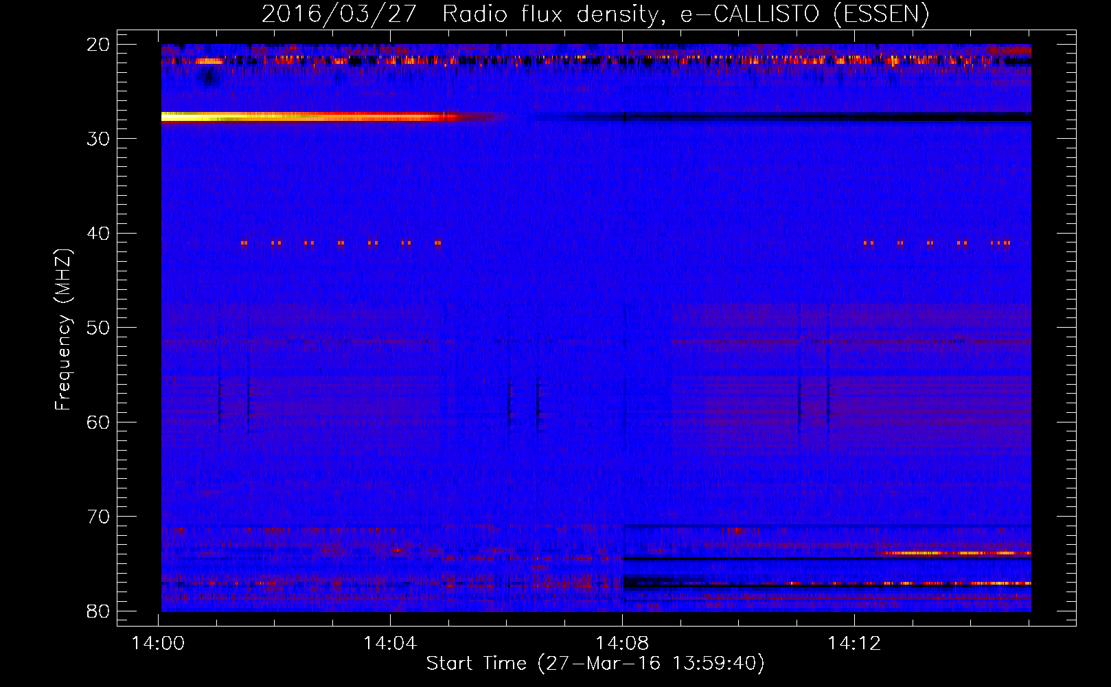Click the 40 frequency tick label
Viewport: 1111px width, 687px height.
click(x=99, y=234)
